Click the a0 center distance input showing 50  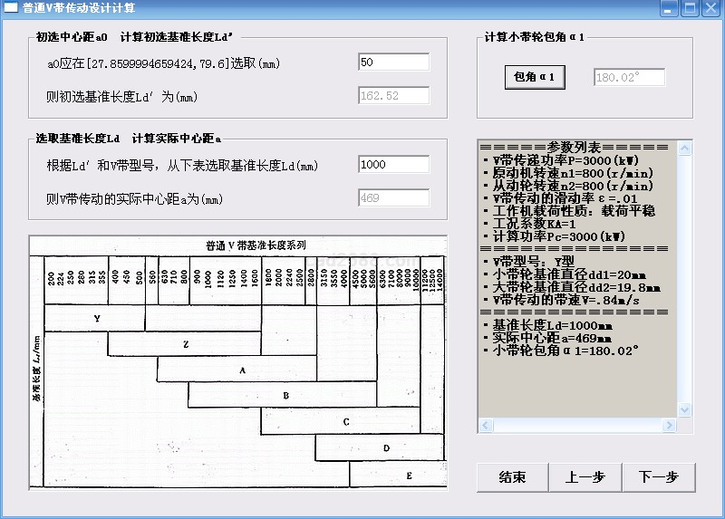coord(393,62)
